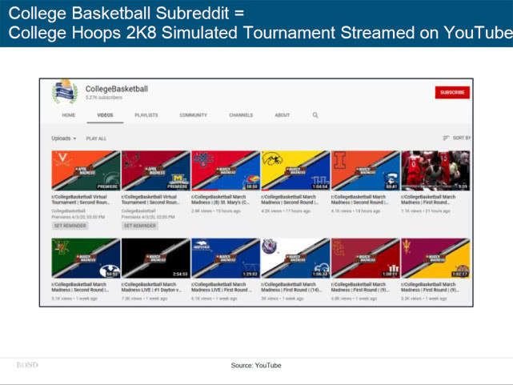Click the CollegeBasketball channel avatar
This screenshot has height=385, width=513.
click(65, 91)
